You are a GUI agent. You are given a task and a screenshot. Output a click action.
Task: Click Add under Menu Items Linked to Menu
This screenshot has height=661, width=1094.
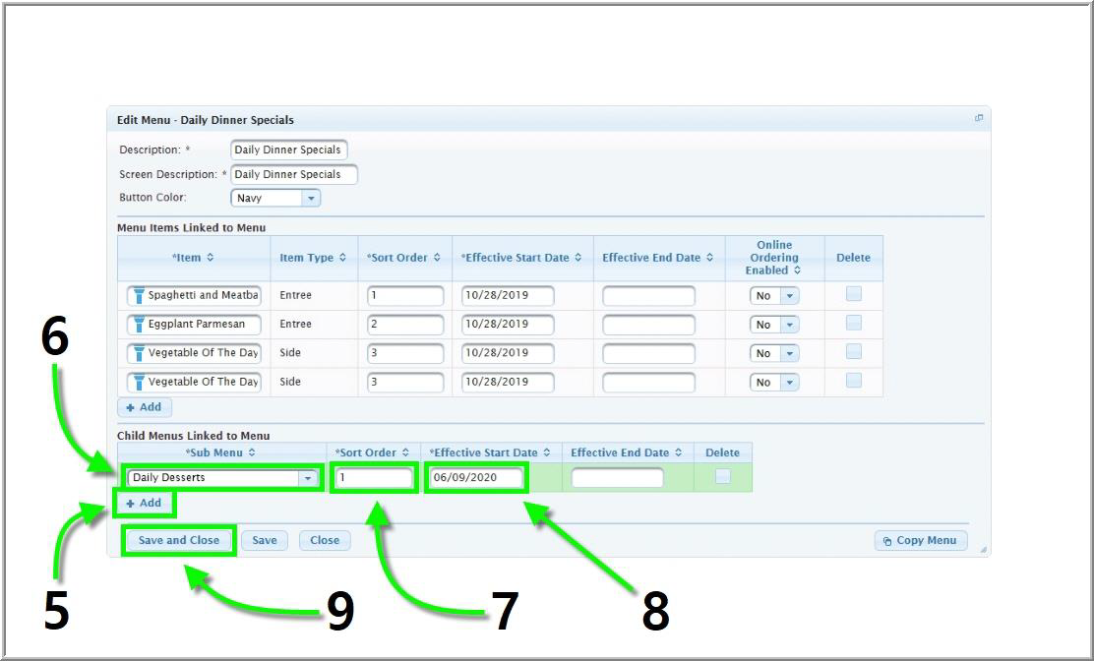pos(145,406)
